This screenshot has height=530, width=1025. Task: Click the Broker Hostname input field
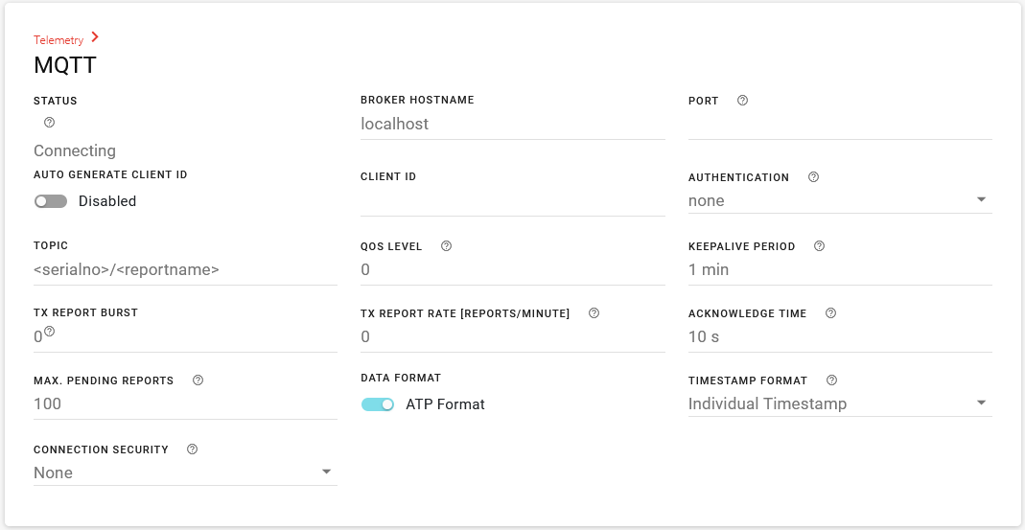[x=512, y=124]
